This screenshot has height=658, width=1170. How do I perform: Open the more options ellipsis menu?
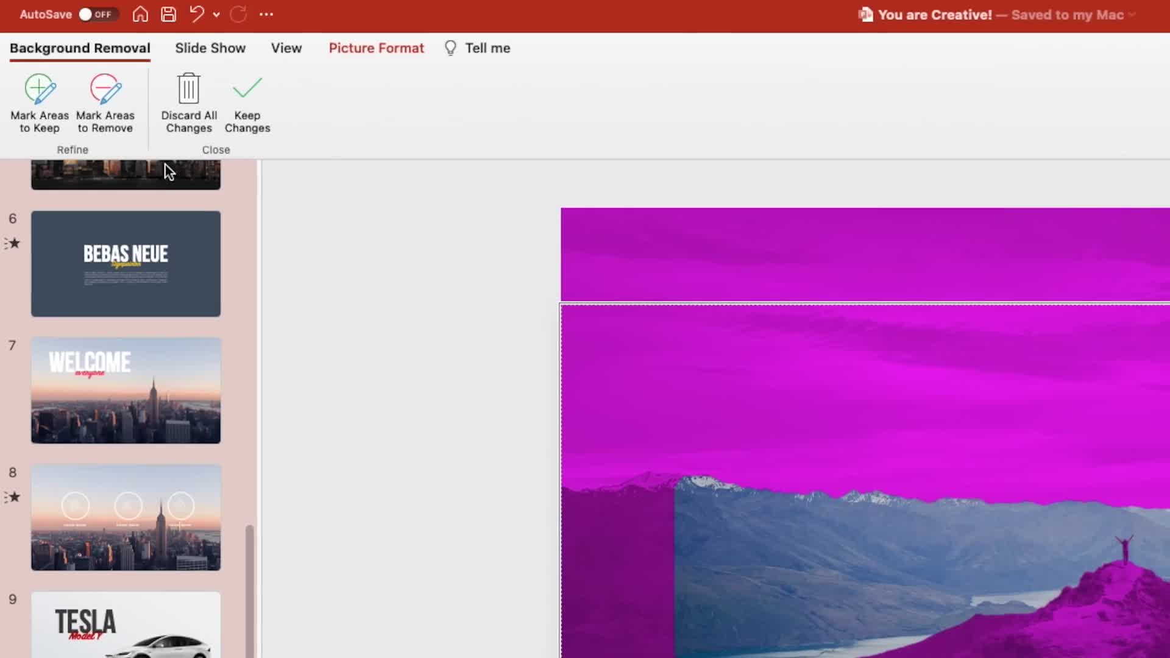[266, 15]
